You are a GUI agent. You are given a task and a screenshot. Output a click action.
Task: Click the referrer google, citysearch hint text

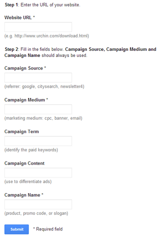[x=44, y=87]
